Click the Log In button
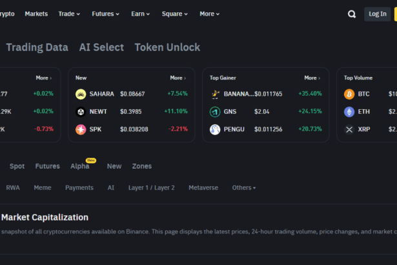 (x=377, y=14)
